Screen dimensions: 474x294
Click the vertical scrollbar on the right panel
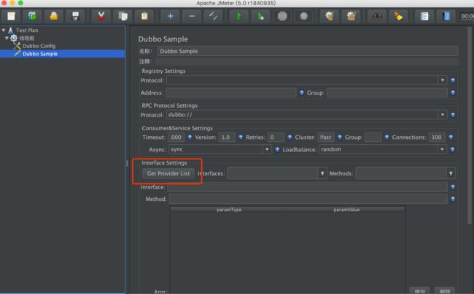pos(470,125)
